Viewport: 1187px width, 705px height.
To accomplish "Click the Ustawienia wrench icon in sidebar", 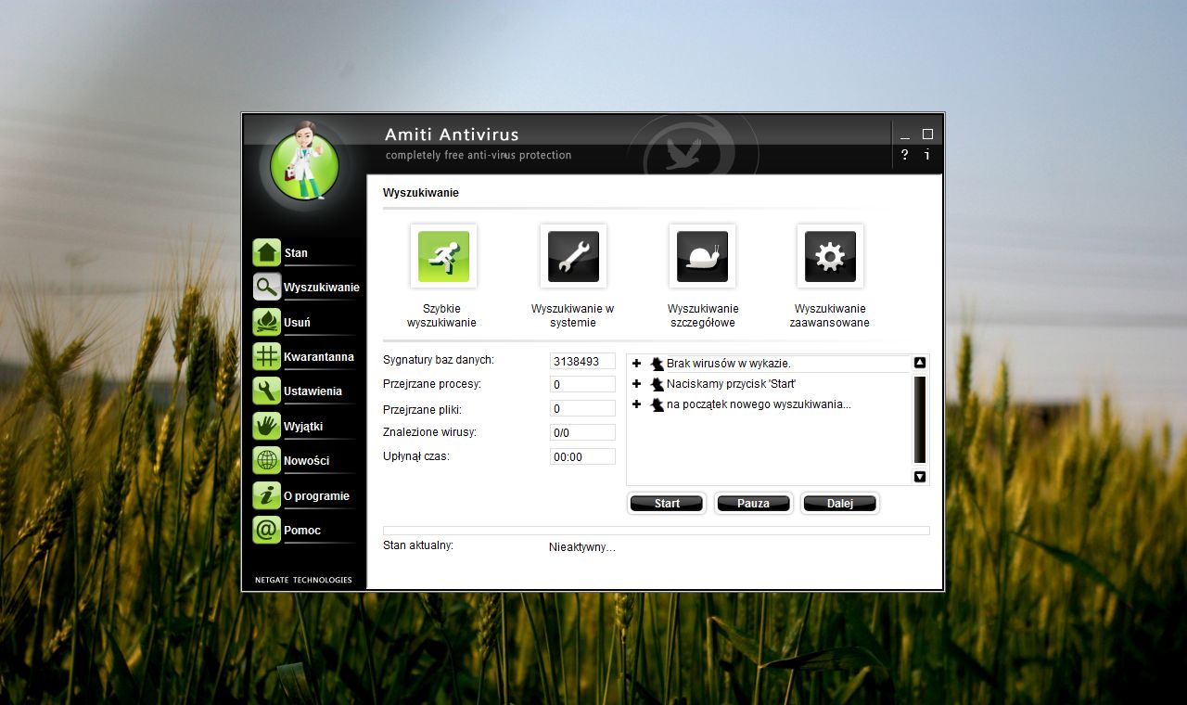I will click(267, 391).
